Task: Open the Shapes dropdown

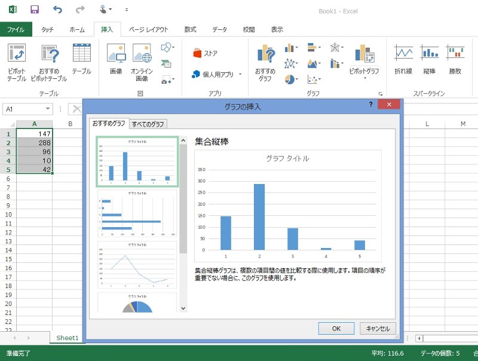Action: pos(167,47)
